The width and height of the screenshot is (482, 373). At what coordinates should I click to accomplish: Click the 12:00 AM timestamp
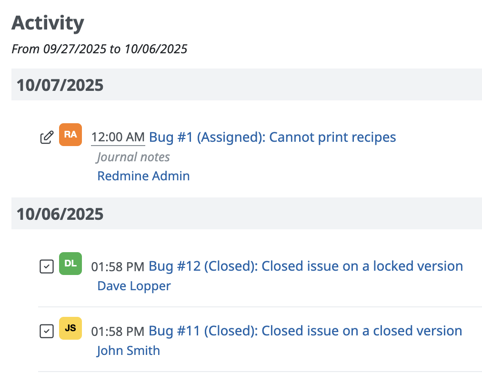point(118,137)
